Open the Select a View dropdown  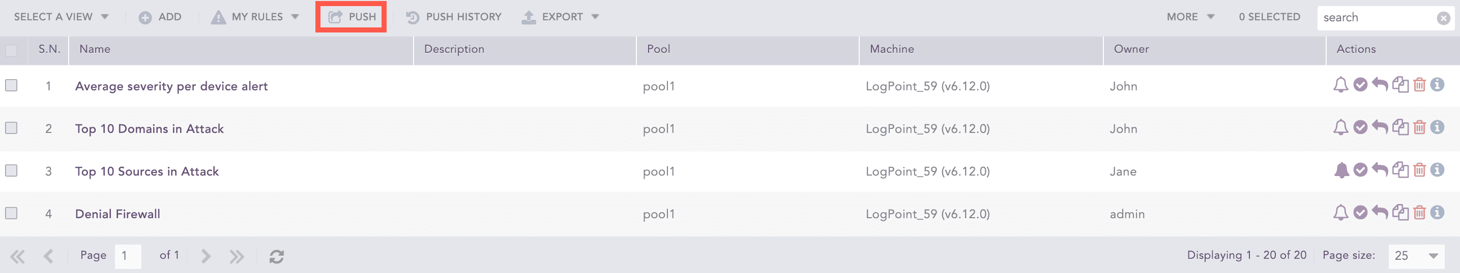click(x=61, y=17)
